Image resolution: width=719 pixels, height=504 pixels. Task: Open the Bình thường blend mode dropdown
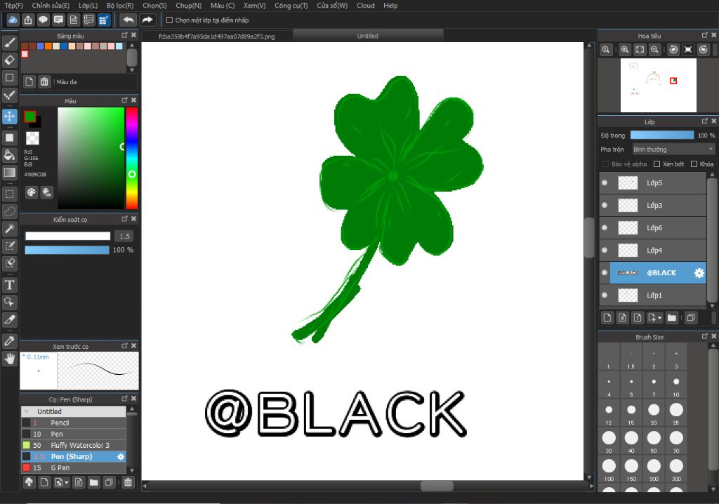[673, 150]
